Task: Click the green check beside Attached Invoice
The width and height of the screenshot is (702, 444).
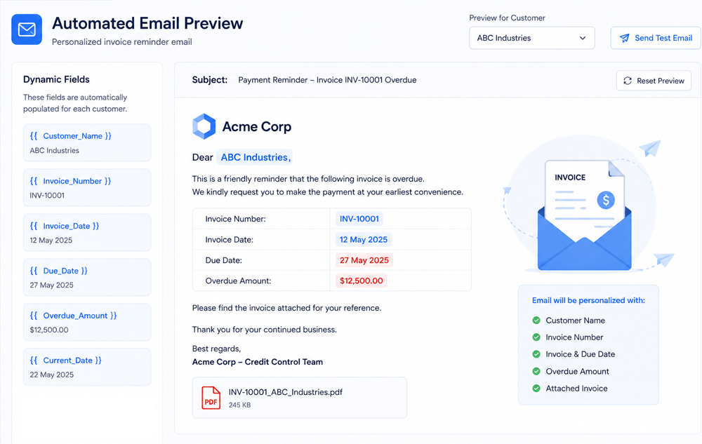Action: pyautogui.click(x=536, y=388)
